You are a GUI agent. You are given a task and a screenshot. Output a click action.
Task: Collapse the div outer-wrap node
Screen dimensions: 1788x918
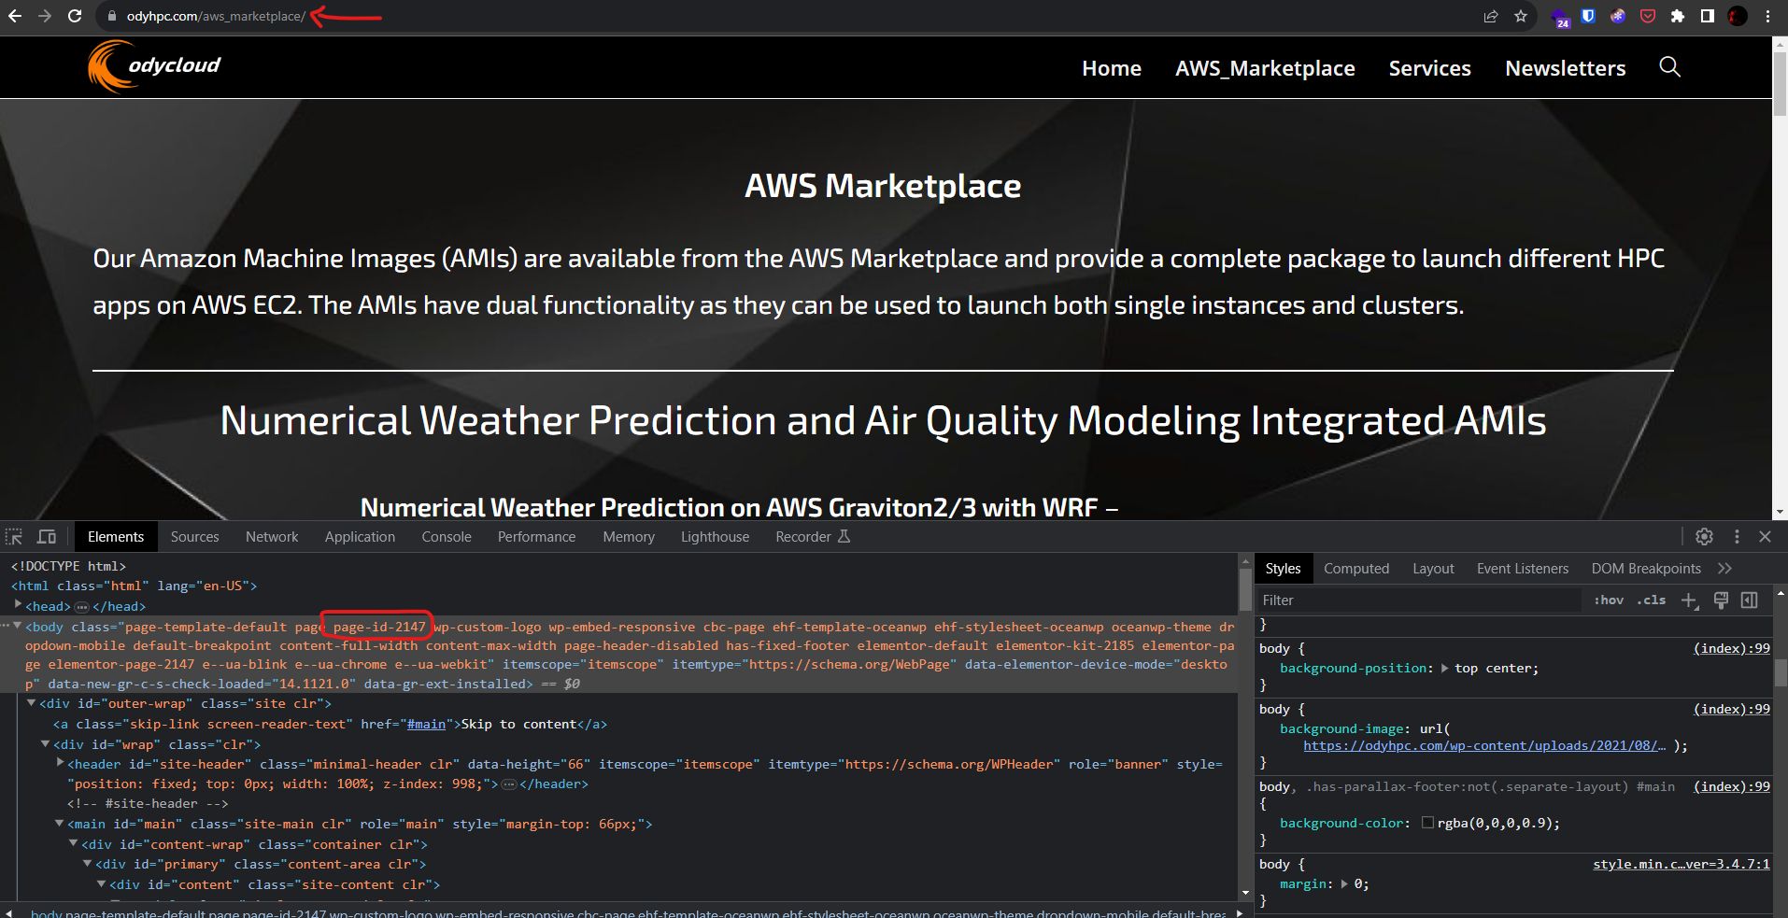point(32,703)
